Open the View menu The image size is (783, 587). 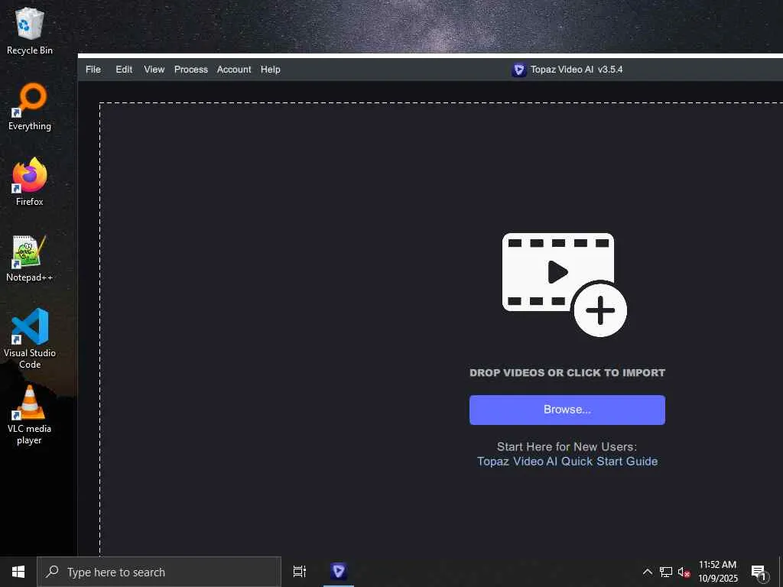[x=154, y=70]
